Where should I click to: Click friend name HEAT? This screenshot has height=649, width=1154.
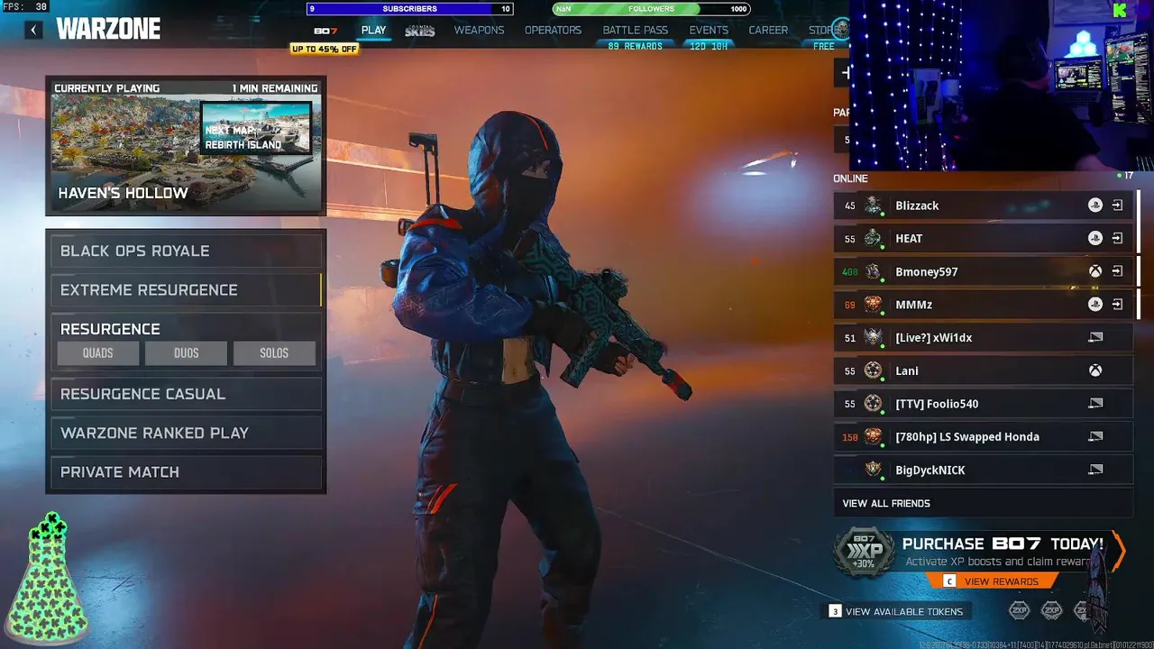click(x=909, y=239)
